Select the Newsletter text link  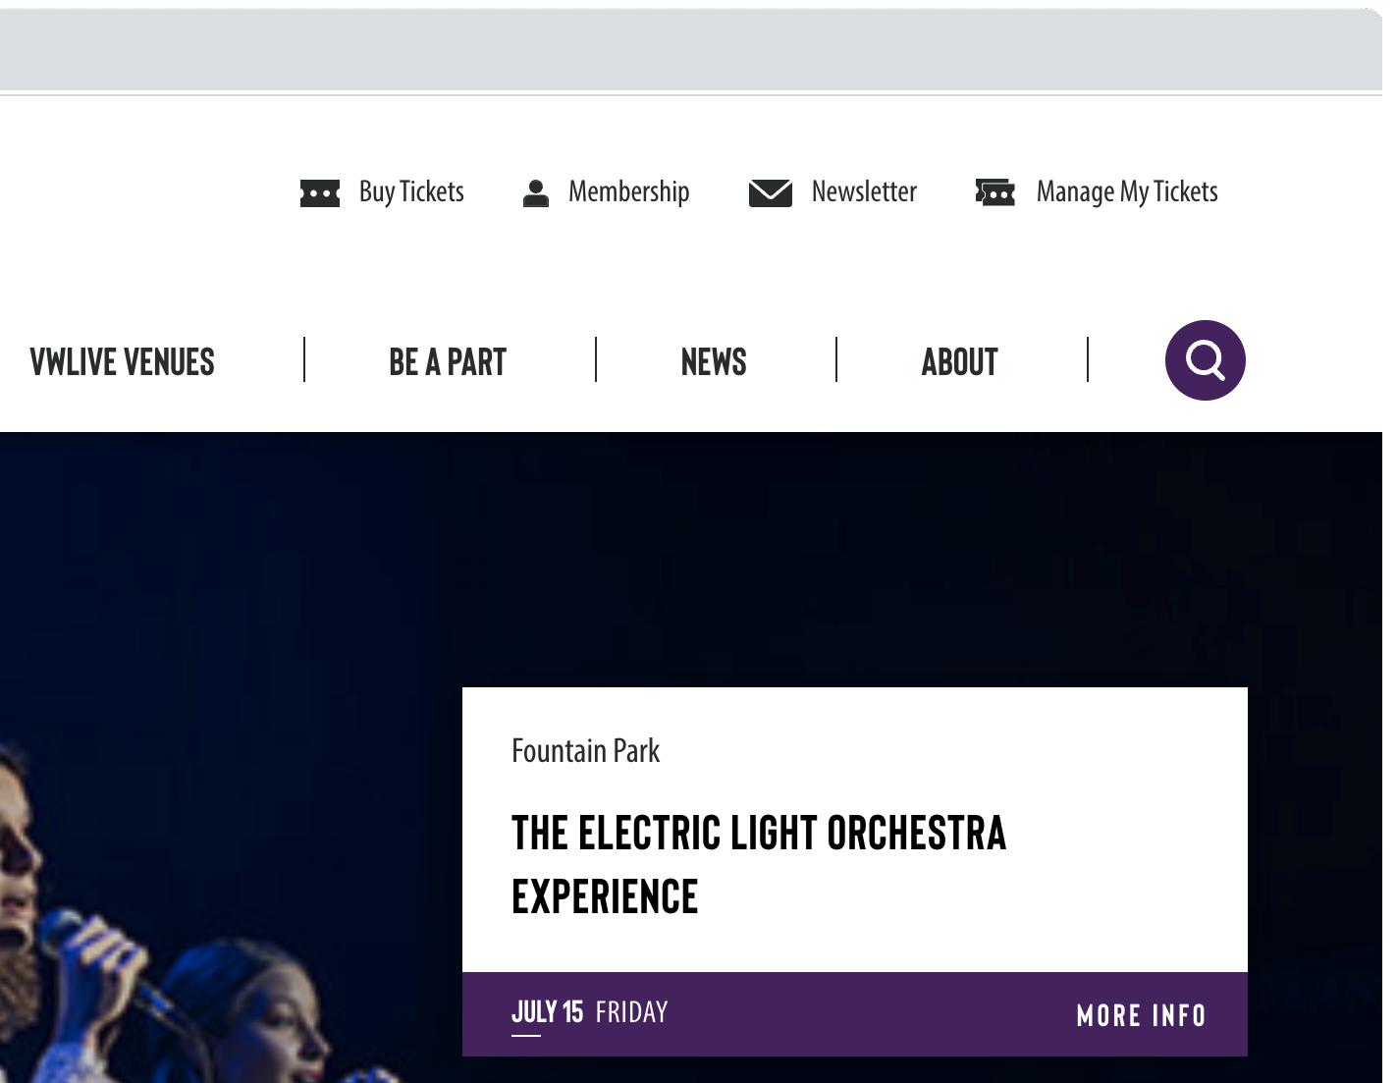point(863,191)
